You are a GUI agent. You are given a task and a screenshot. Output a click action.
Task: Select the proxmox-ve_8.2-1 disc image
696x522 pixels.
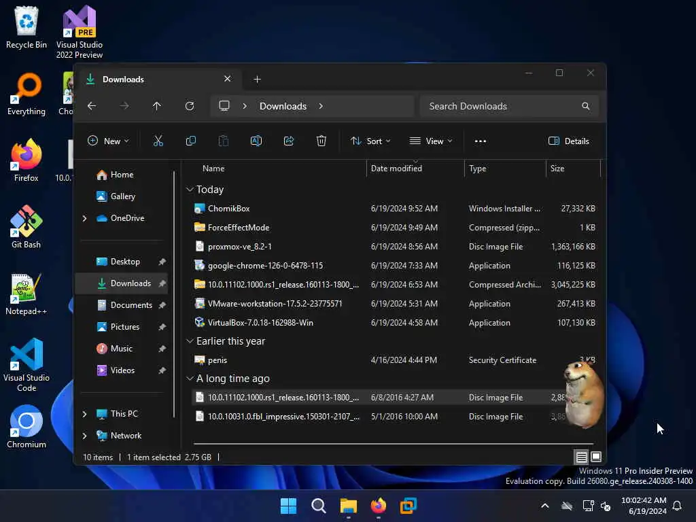click(394, 246)
